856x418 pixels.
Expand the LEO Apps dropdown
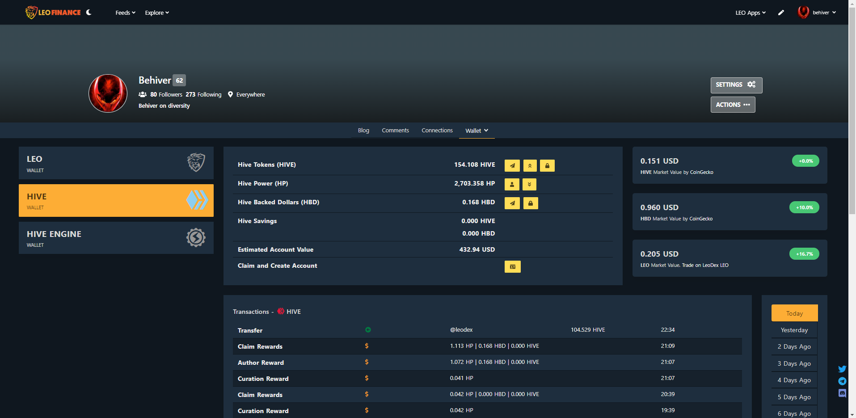pyautogui.click(x=751, y=13)
